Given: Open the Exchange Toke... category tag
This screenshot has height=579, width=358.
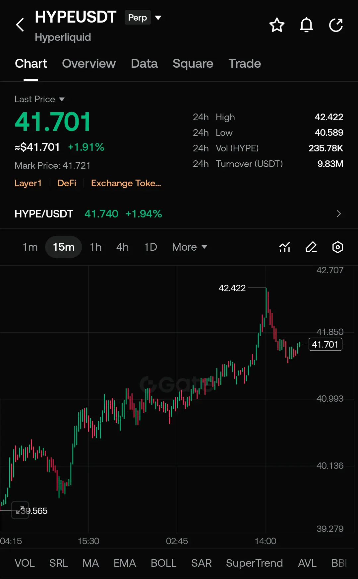Looking at the screenshot, I should (x=126, y=183).
